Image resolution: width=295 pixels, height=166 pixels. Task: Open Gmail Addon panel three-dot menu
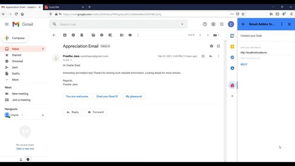282,24
